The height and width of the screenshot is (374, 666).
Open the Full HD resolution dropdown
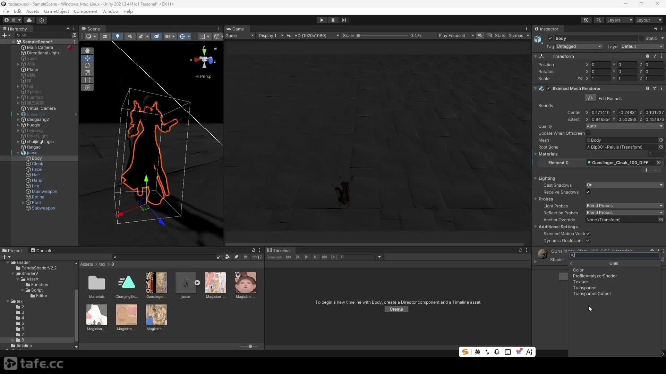(x=312, y=35)
